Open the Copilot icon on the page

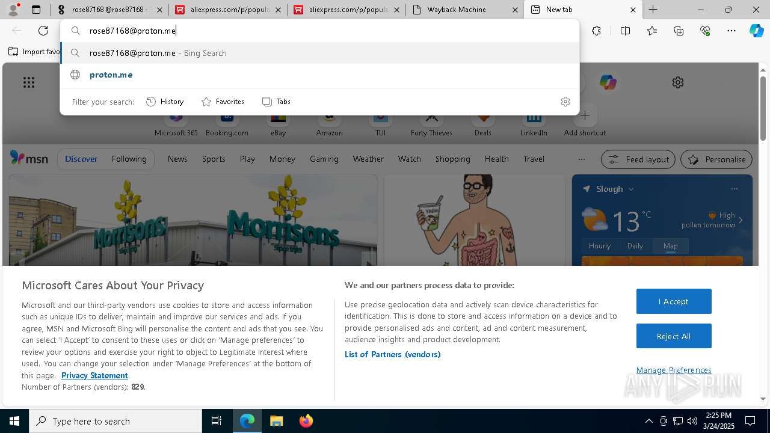608,82
